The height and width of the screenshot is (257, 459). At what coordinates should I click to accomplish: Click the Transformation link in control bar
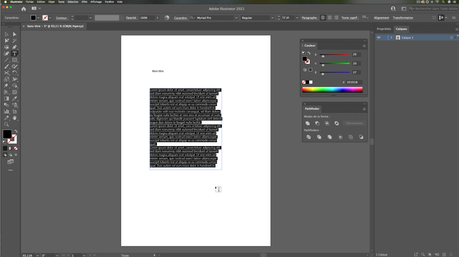403,18
